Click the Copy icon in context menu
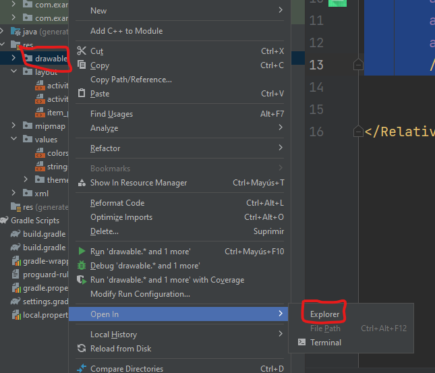The image size is (435, 373). tap(82, 65)
